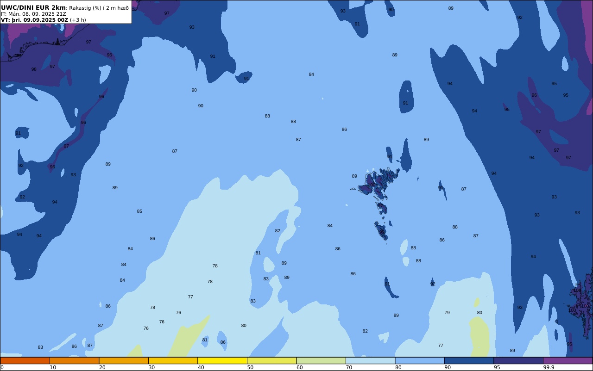Click the "79" humidity value on the map
This screenshot has width=593, height=371.
point(447,313)
